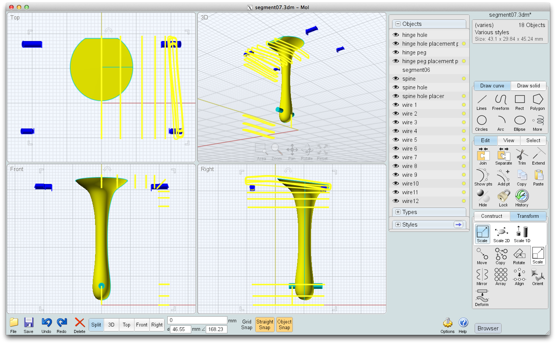Viewport: 556px width, 344px height.
Task: Open the Array tool
Action: pos(501,277)
